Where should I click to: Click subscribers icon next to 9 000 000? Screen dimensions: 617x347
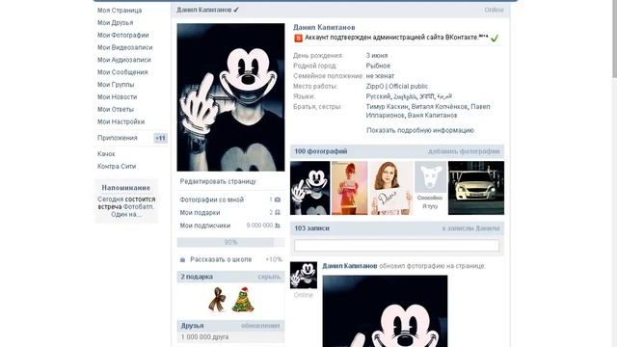coord(278,226)
